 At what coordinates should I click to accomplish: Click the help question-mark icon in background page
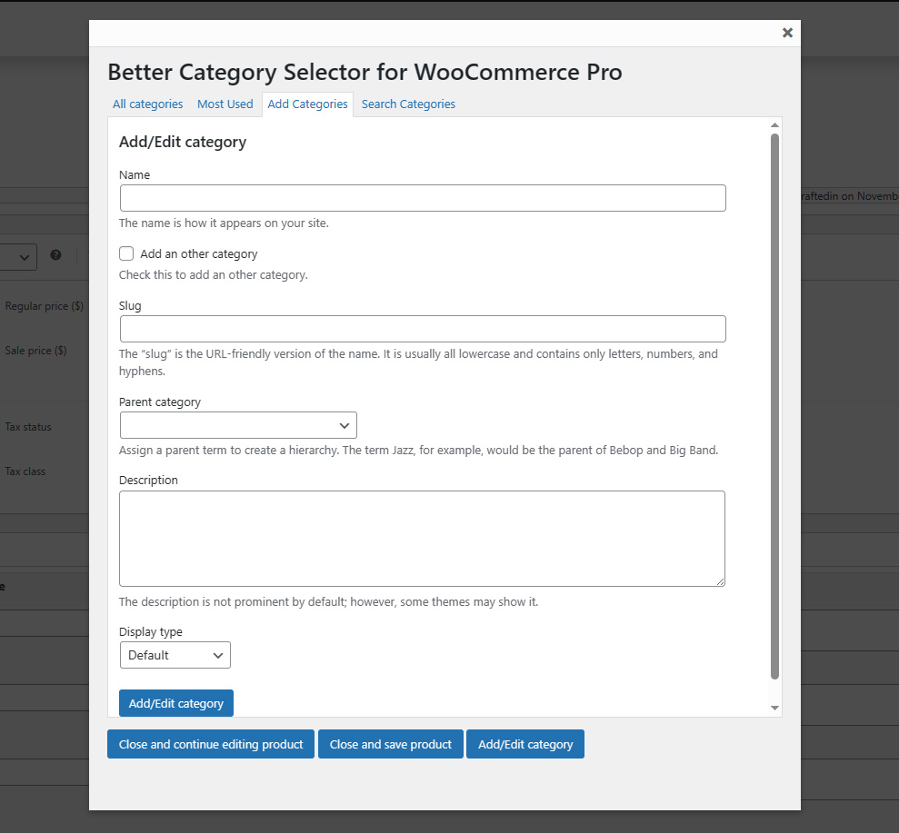coord(55,255)
